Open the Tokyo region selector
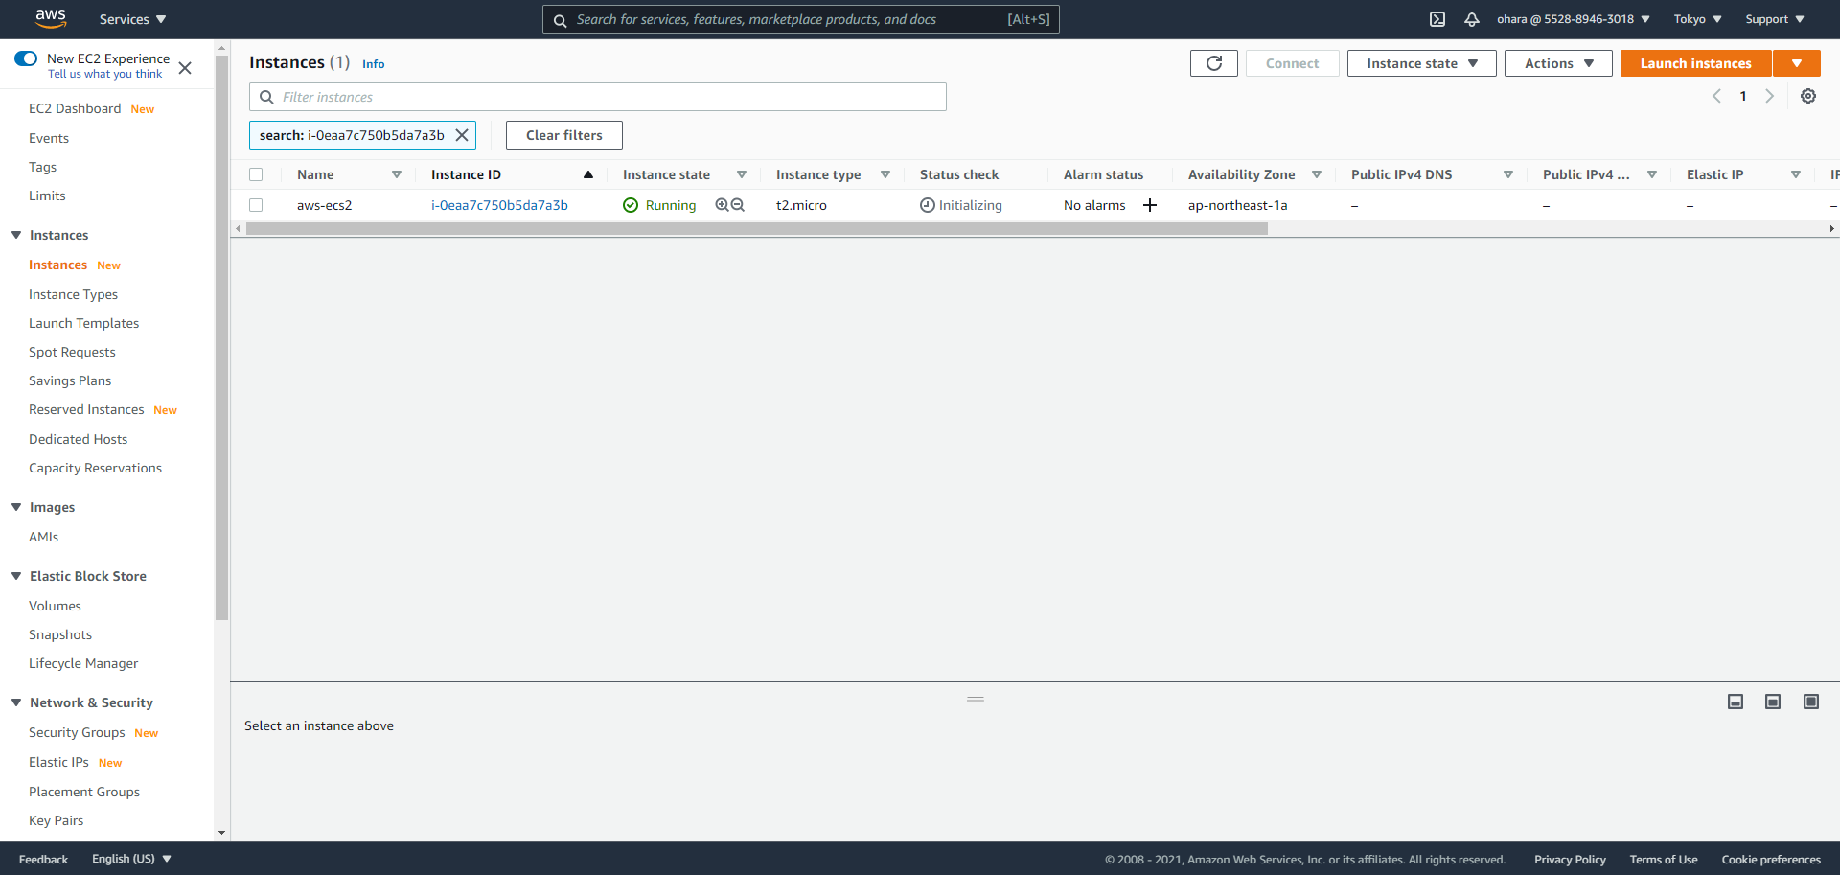 pyautogui.click(x=1697, y=19)
